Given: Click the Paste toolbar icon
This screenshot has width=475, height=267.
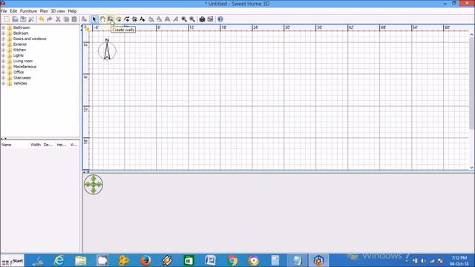Looking at the screenshot, I should click(x=74, y=19).
